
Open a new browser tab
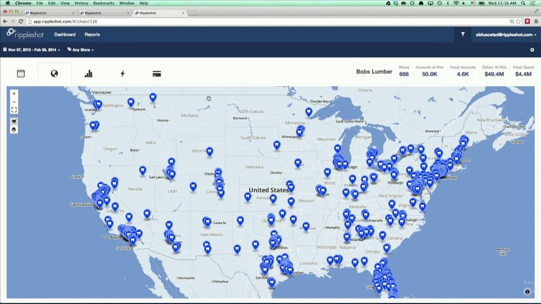coord(192,13)
